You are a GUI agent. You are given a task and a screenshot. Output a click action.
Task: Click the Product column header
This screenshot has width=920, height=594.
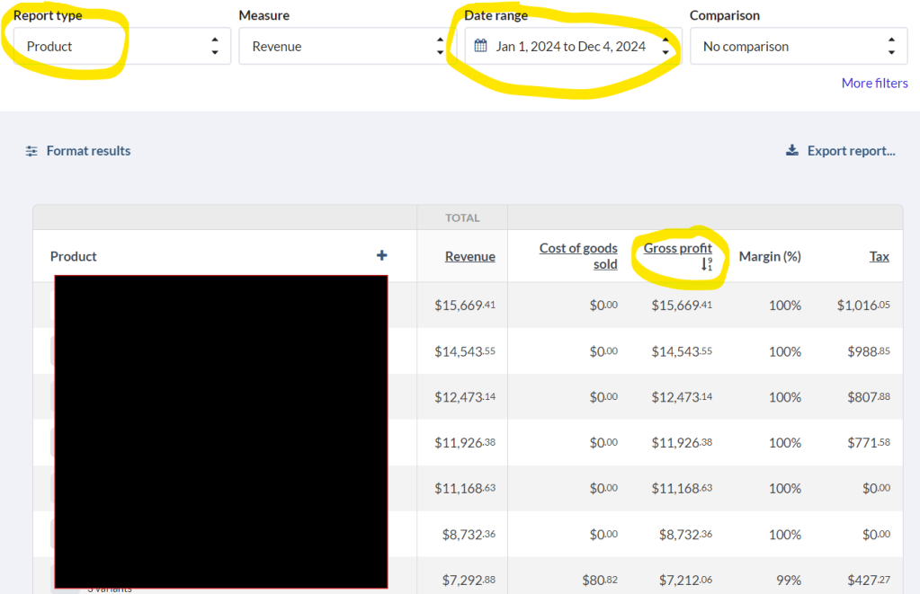[74, 256]
